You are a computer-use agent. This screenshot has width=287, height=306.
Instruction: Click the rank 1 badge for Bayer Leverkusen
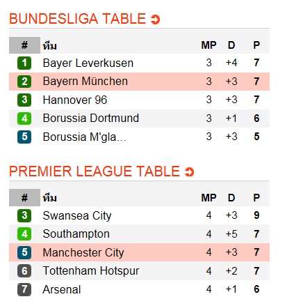(24, 63)
